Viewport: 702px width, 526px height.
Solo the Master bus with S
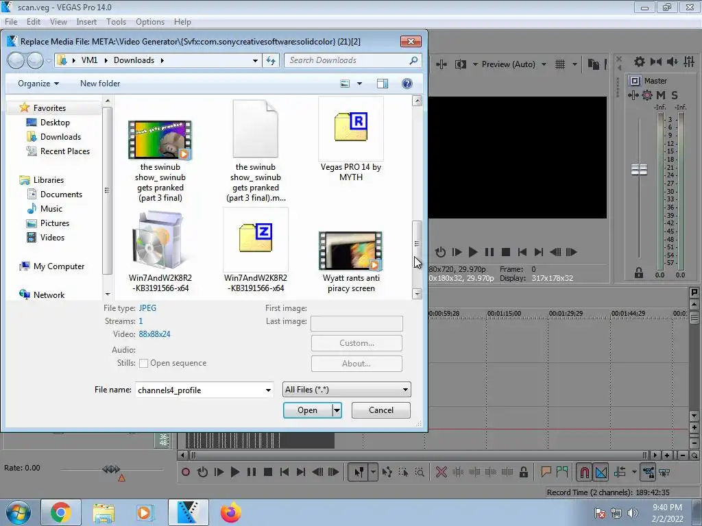(675, 95)
